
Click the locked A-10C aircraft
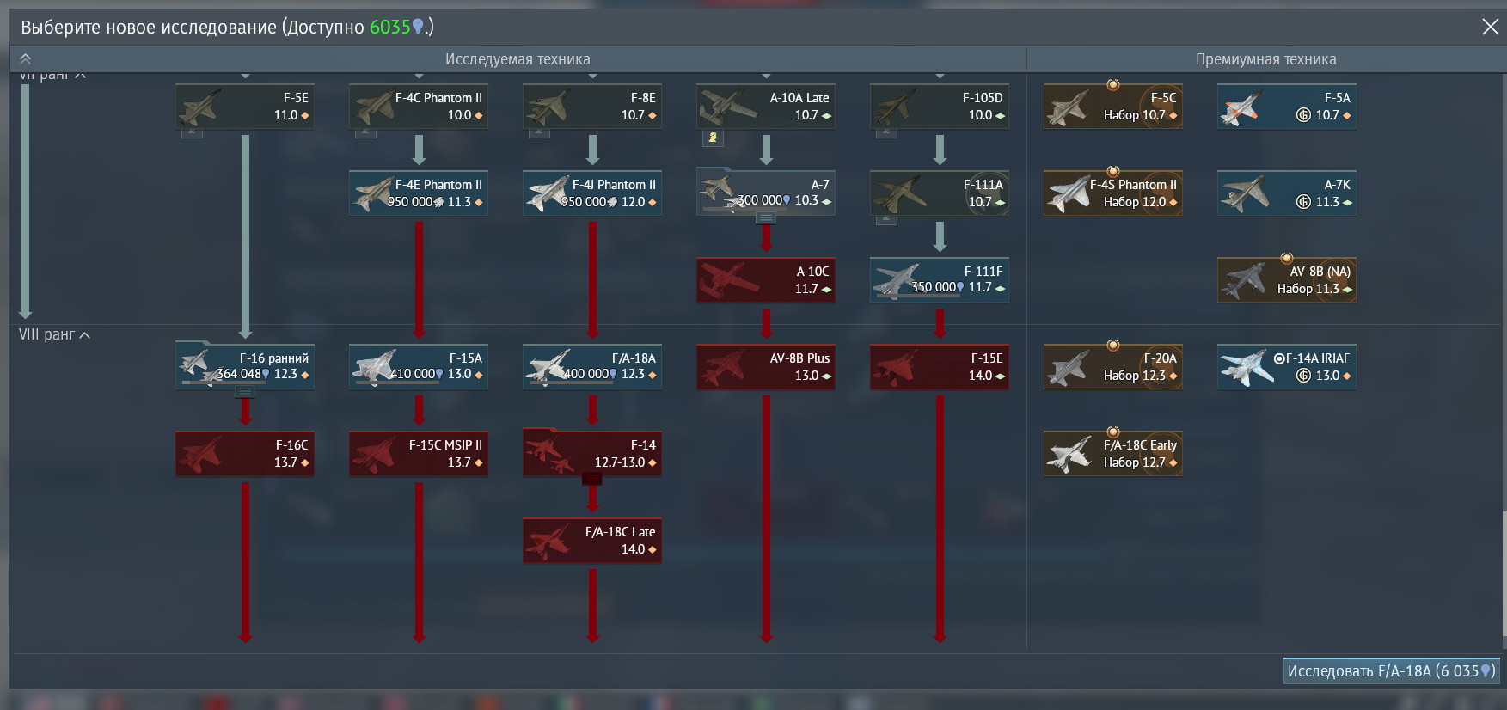tap(766, 280)
